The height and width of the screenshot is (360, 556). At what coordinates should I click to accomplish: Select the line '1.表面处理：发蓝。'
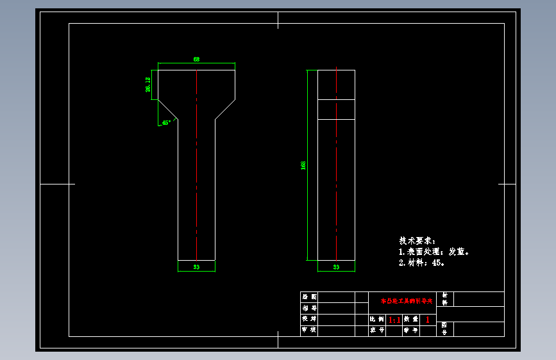(x=434, y=252)
